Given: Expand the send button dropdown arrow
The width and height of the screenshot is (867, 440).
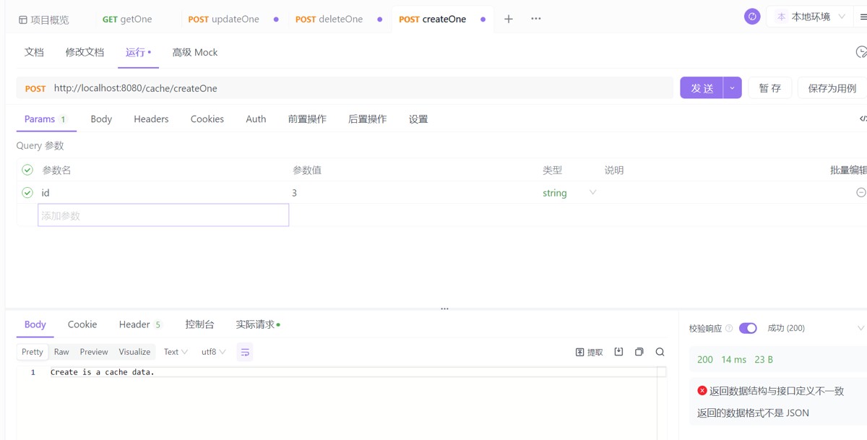Looking at the screenshot, I should pyautogui.click(x=733, y=88).
